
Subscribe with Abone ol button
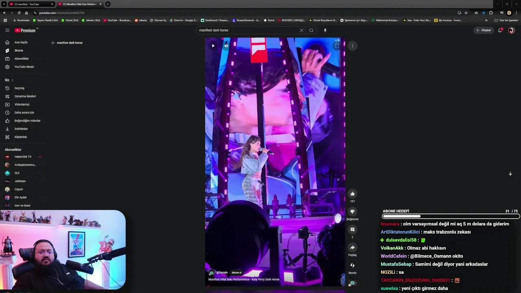(236, 273)
